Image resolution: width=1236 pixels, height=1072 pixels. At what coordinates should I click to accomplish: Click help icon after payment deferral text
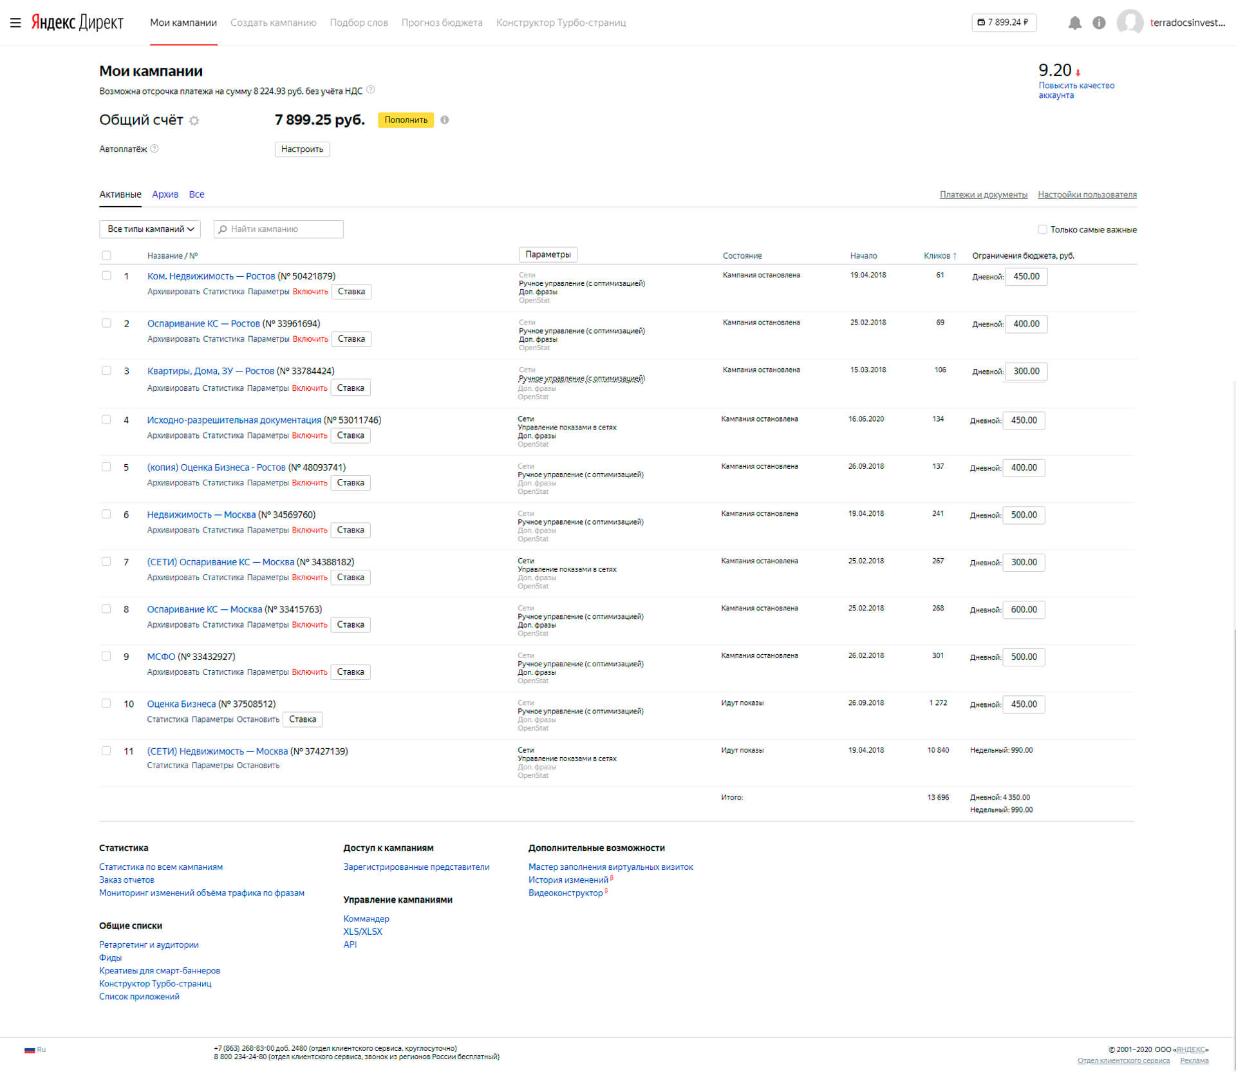click(371, 90)
